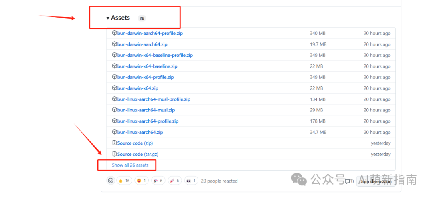This screenshot has height=197, width=431.
Task: Click the 178 MB size value
Action: pos(318,121)
